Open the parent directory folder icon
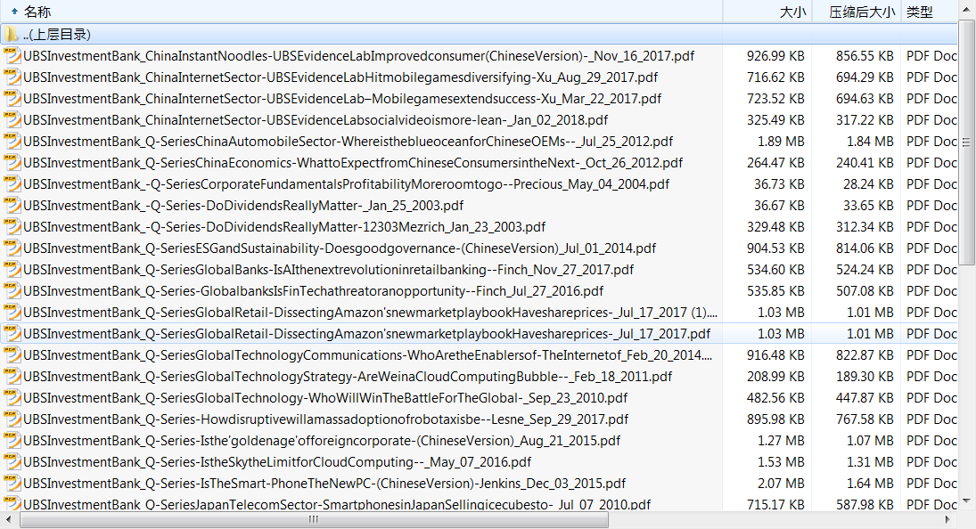Viewport: 976px width, 529px height. [x=12, y=34]
